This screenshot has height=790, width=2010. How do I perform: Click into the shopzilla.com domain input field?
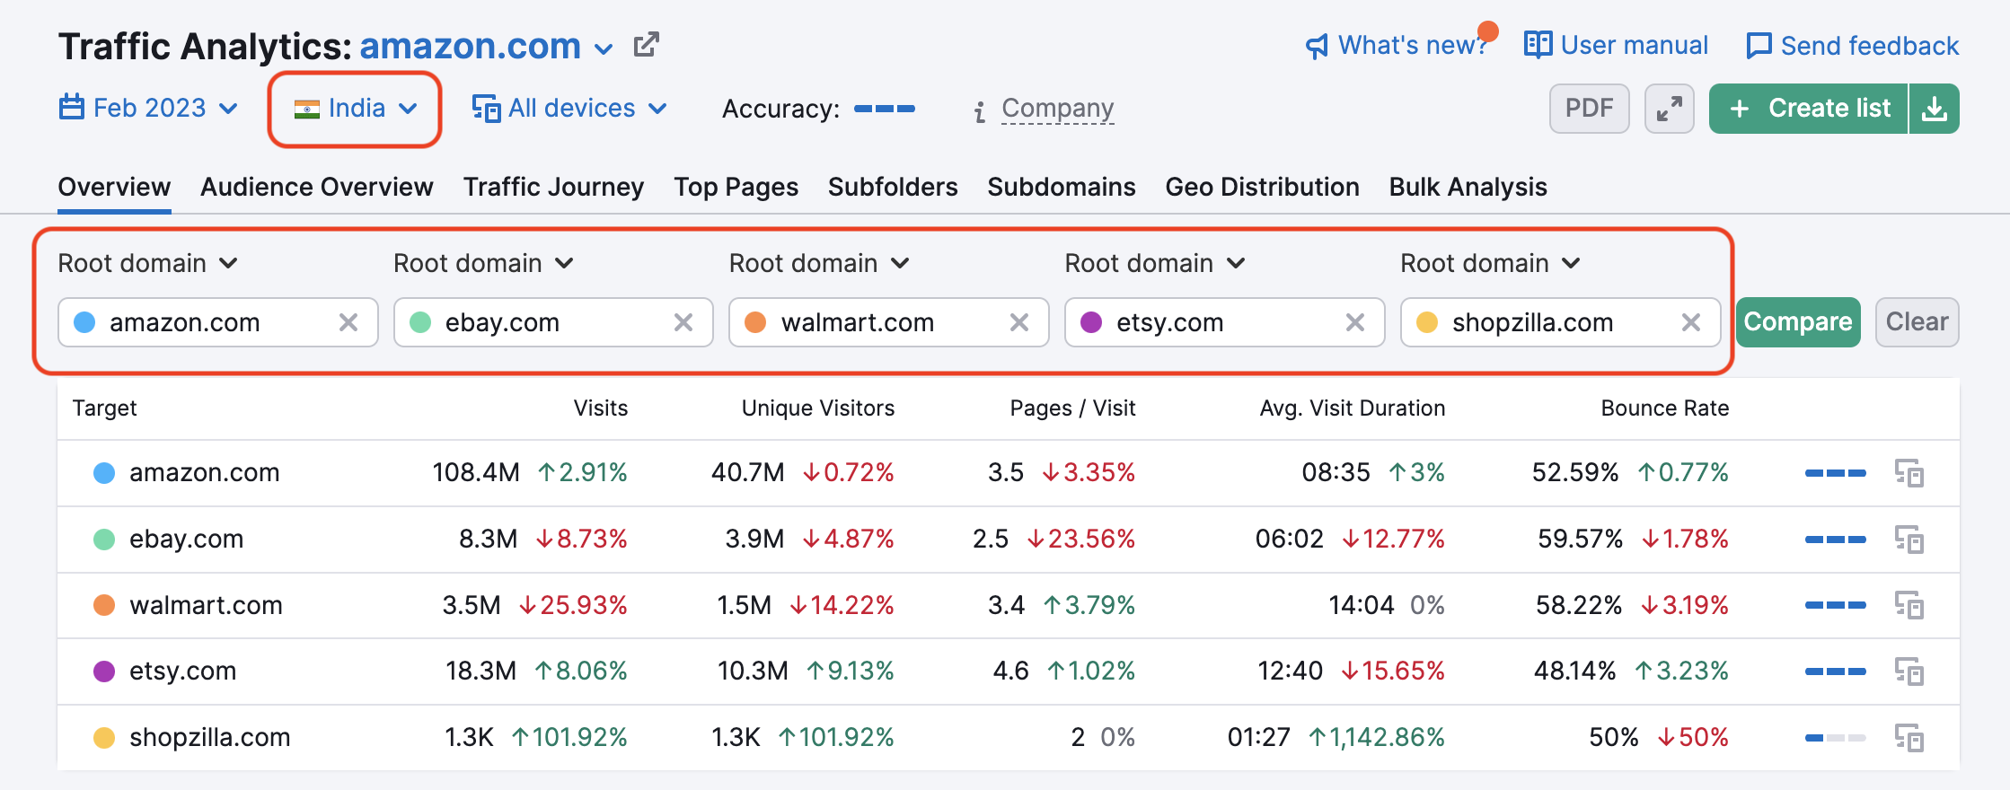[x=1560, y=322]
